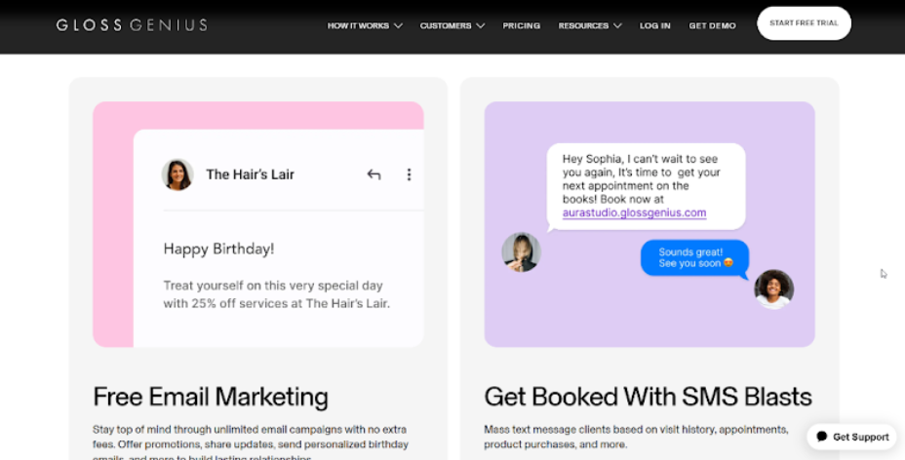905x460 pixels.
Task: Click the GlossGenius logo
Action: 132,24
